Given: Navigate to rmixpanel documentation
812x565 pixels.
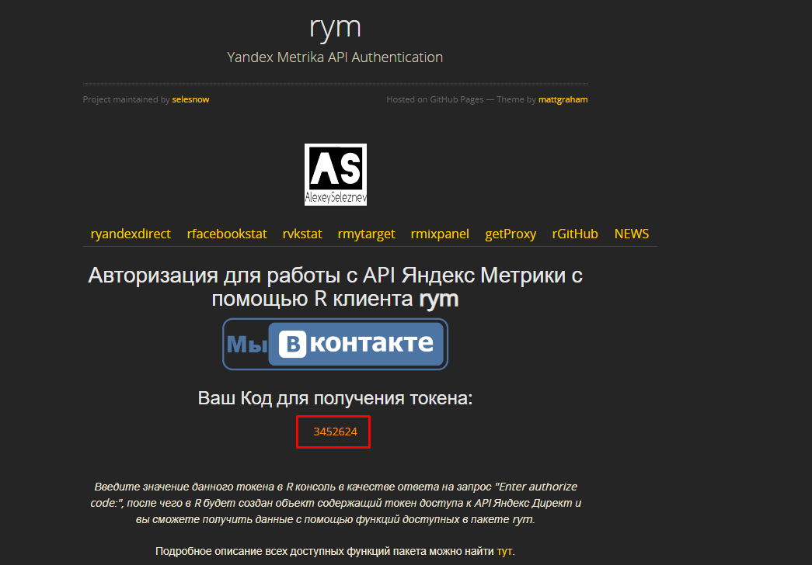Looking at the screenshot, I should (x=440, y=234).
